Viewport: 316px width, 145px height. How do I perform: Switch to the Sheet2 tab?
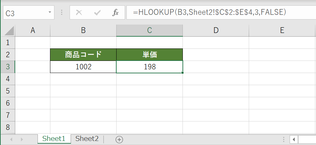pos(87,139)
